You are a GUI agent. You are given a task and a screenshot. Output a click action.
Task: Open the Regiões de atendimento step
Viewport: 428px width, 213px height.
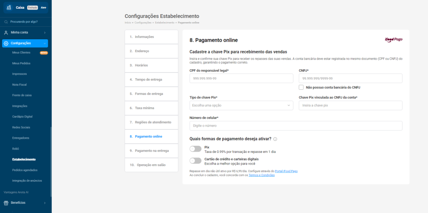[152, 122]
